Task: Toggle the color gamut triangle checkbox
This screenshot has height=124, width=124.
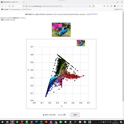Action: [44, 115]
